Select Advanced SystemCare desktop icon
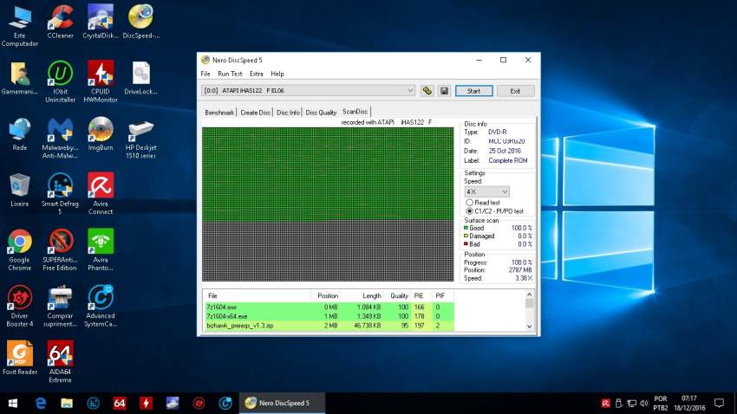The image size is (737, 414). [100, 306]
